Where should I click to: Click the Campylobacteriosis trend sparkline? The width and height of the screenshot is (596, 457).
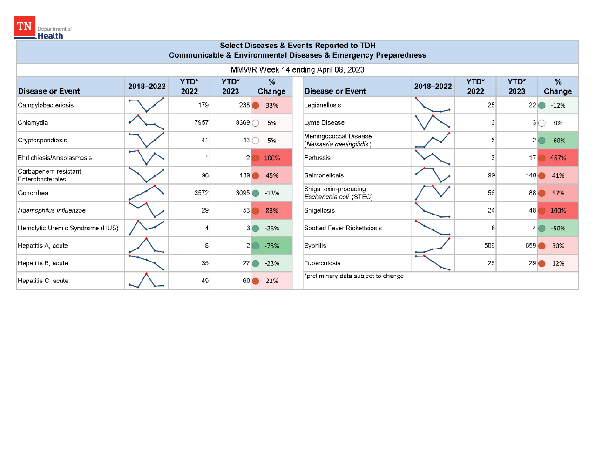pos(146,105)
